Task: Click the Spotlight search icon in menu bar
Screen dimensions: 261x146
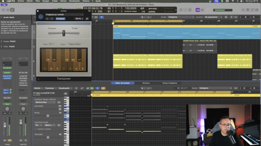Action: [237, 1]
